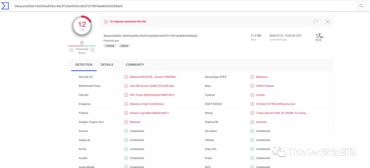
Task: Click the Community Score label
Action: (x=82, y=51)
